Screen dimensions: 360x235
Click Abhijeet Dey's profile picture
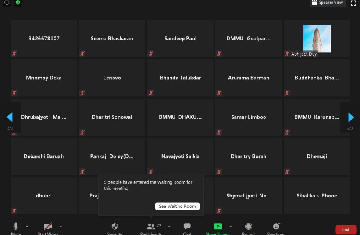coord(317,38)
